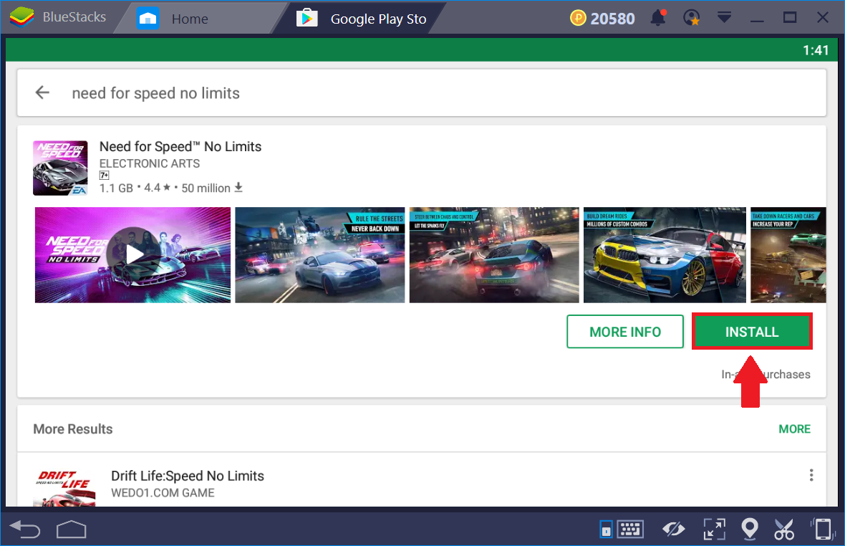Open Drift Life:Speed No Limits result

point(187,476)
